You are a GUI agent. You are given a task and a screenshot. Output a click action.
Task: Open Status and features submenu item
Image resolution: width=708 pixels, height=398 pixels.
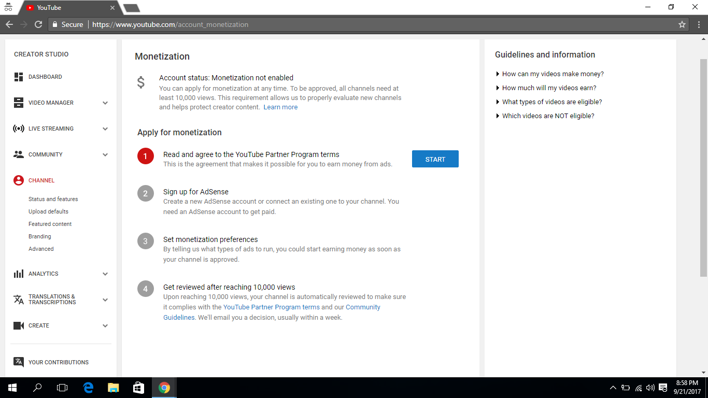click(53, 199)
